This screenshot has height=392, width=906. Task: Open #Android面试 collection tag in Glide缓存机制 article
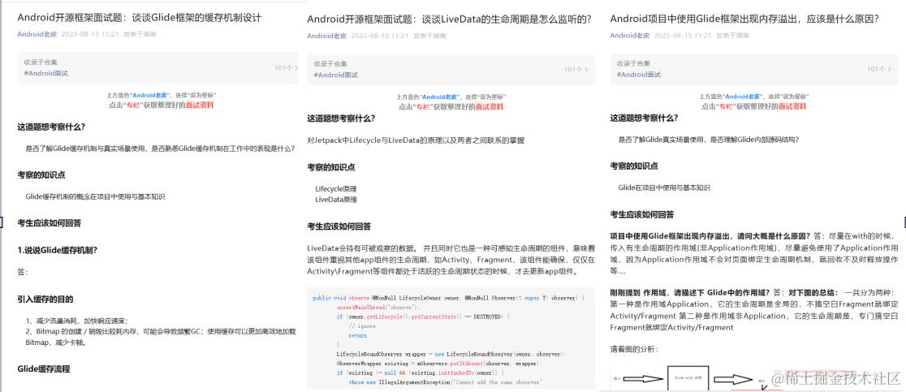coord(46,73)
